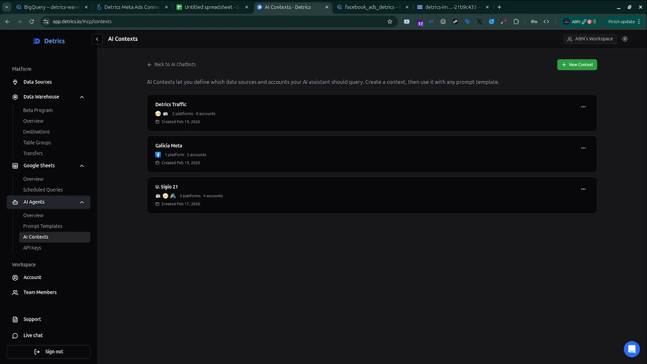Open Destinations under Data Warehouse

[x=36, y=132]
